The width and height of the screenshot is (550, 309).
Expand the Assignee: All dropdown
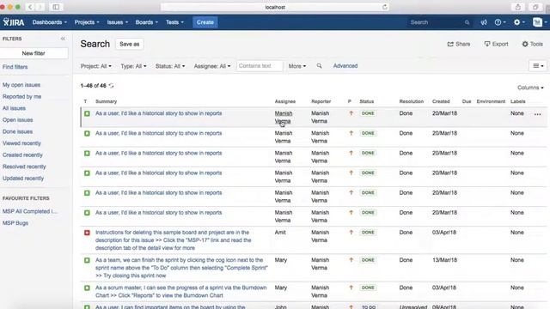(212, 66)
